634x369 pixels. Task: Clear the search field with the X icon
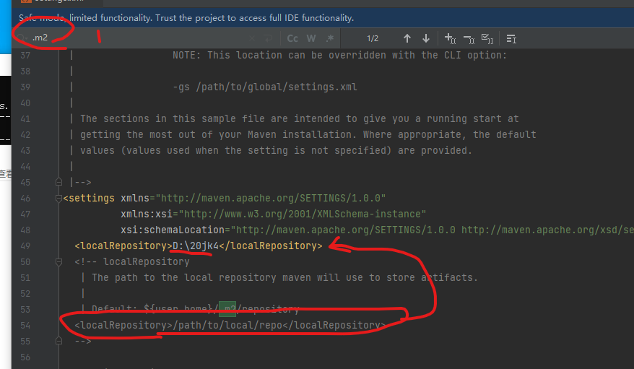coord(252,38)
